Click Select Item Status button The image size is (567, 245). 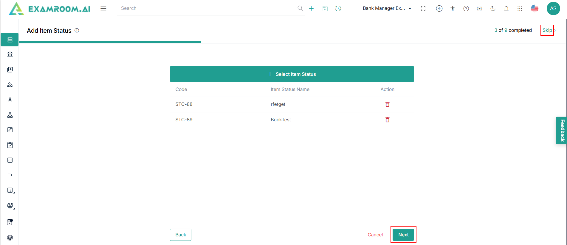click(x=292, y=74)
